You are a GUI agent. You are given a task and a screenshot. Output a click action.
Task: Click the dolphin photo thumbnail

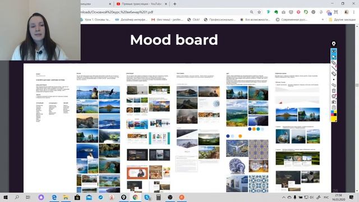click(109, 93)
